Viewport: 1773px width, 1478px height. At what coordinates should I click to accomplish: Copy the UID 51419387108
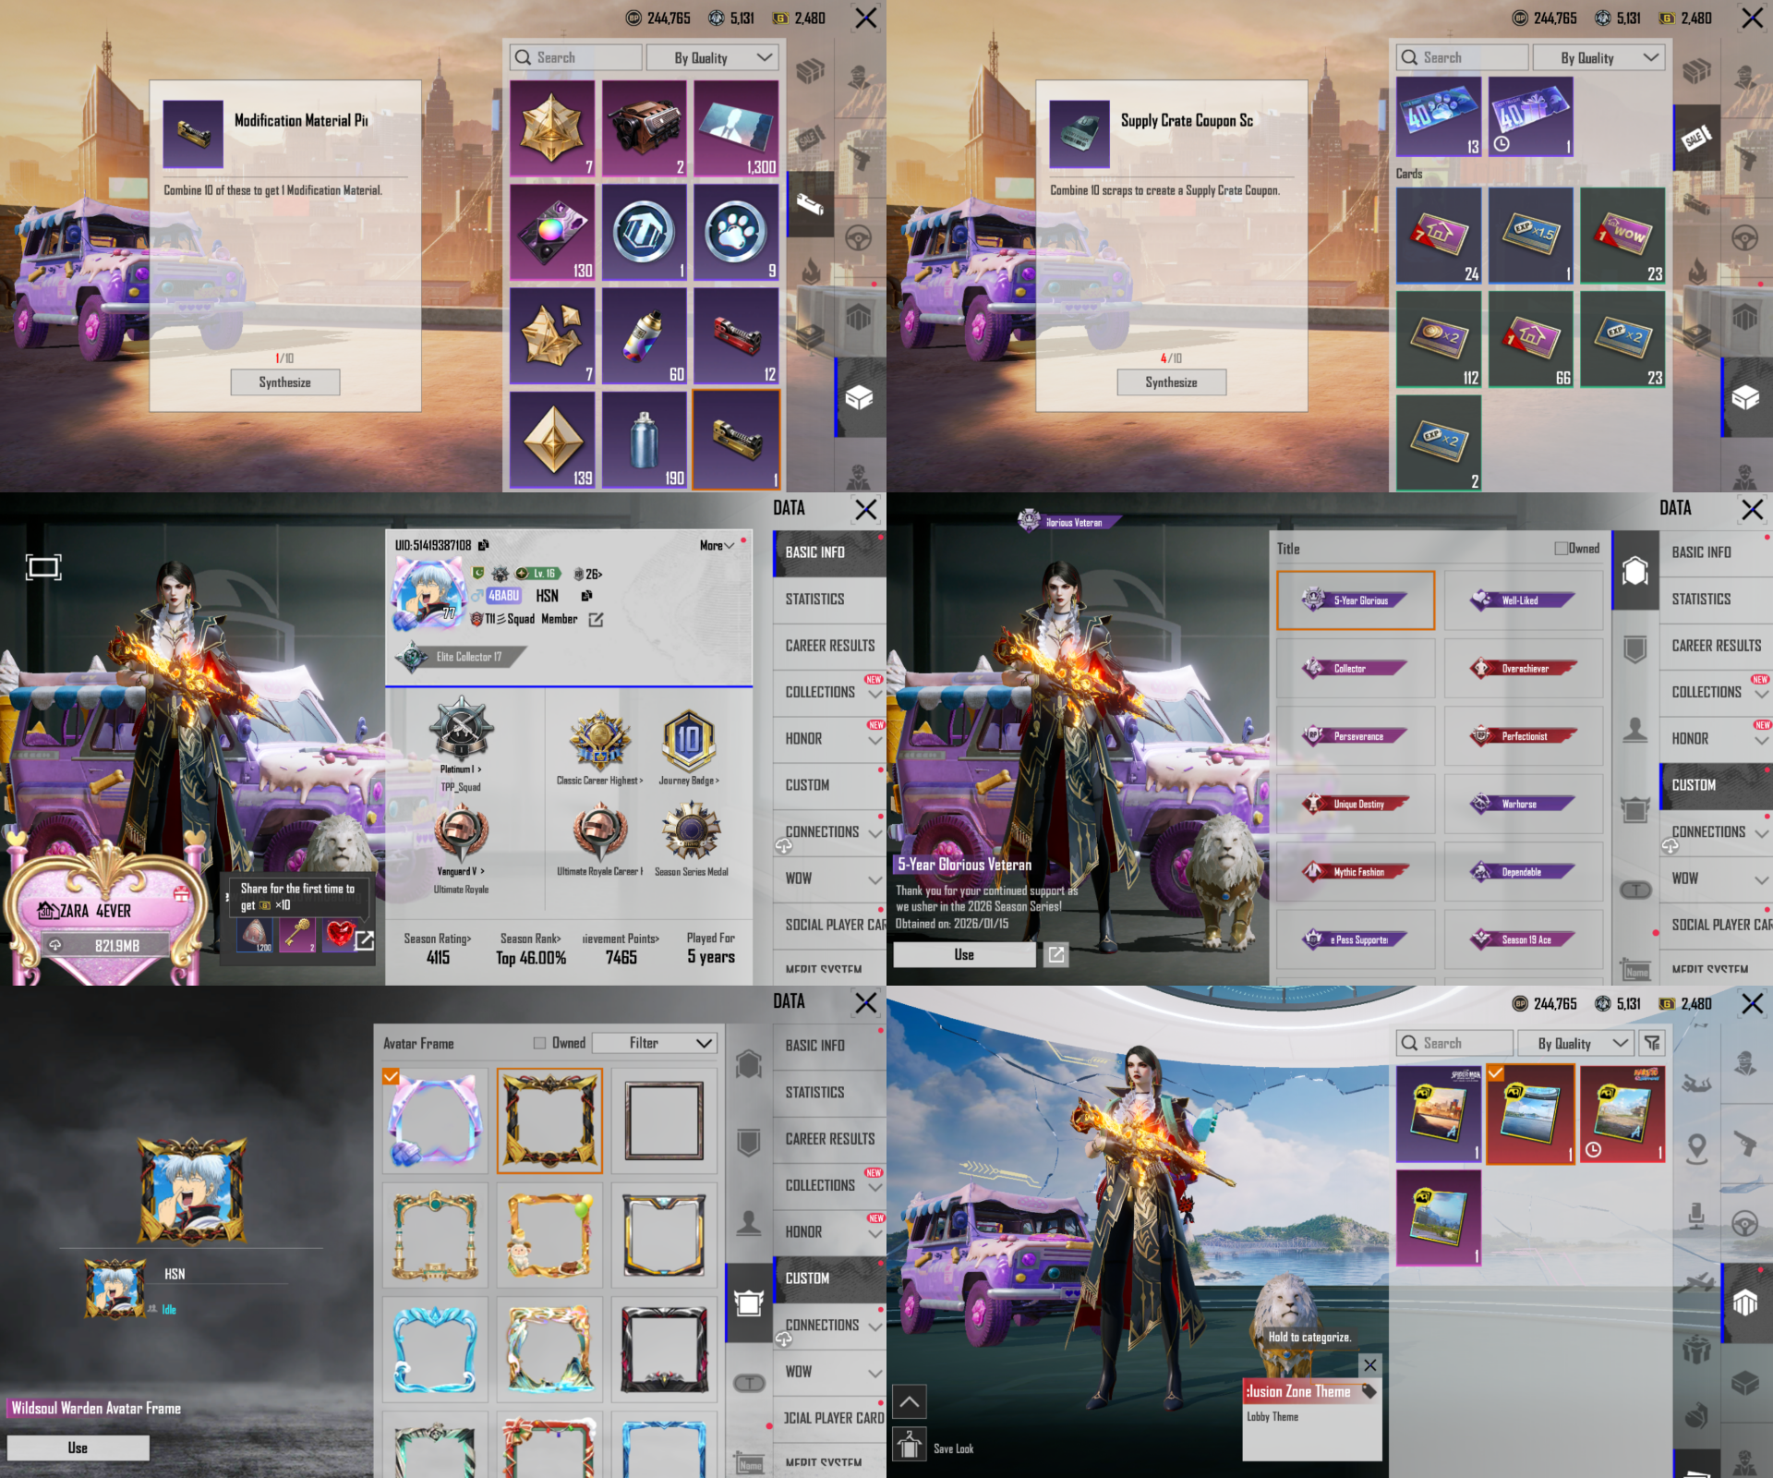coord(483,545)
